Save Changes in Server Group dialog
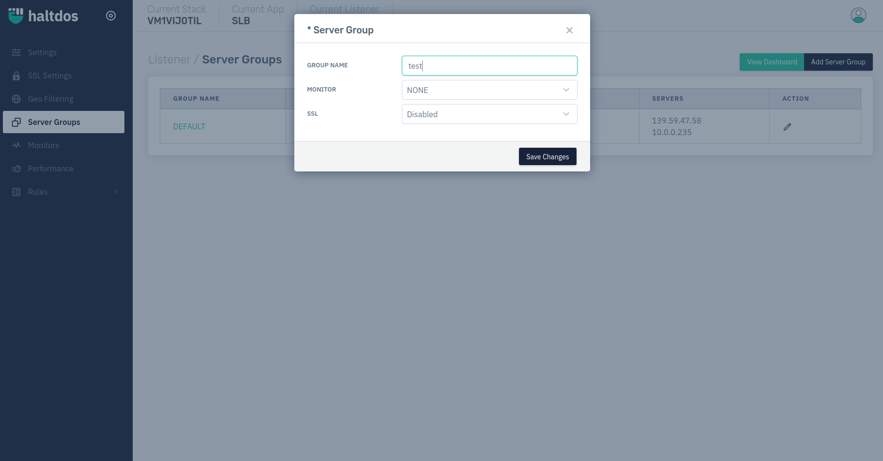This screenshot has height=461, width=883. point(548,156)
